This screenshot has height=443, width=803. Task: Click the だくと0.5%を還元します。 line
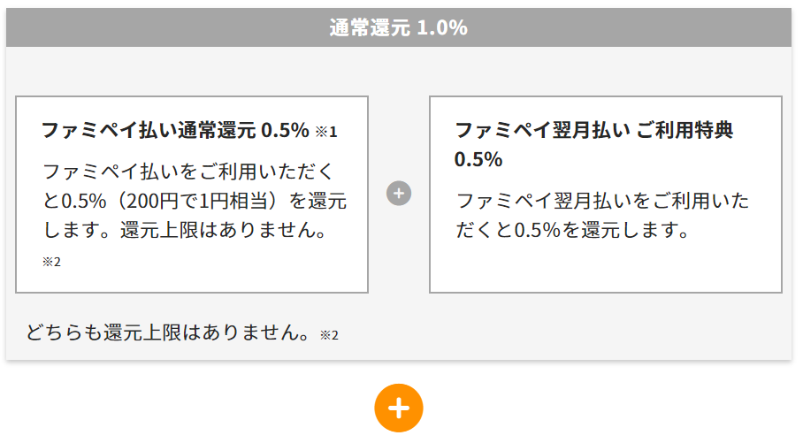(x=571, y=231)
